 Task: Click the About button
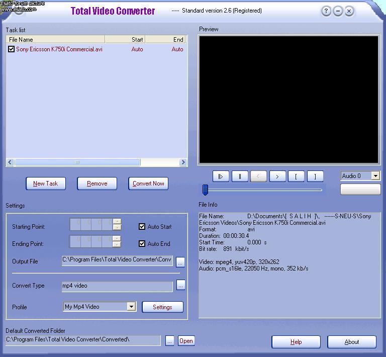(x=352, y=342)
